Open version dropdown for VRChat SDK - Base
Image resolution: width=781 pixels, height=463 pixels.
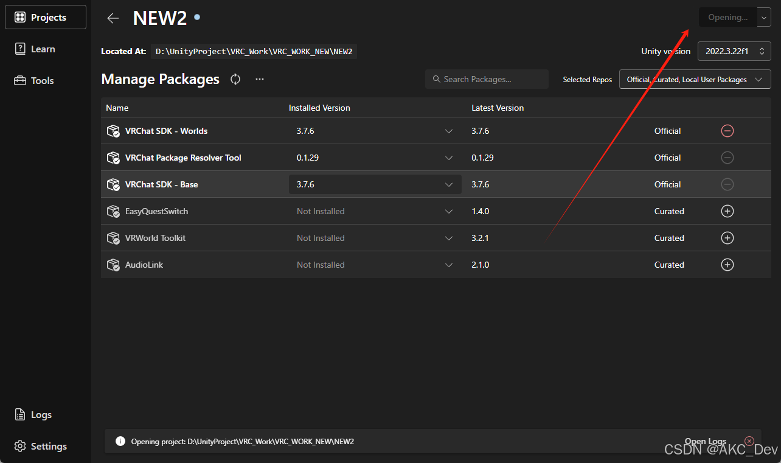[x=375, y=184]
